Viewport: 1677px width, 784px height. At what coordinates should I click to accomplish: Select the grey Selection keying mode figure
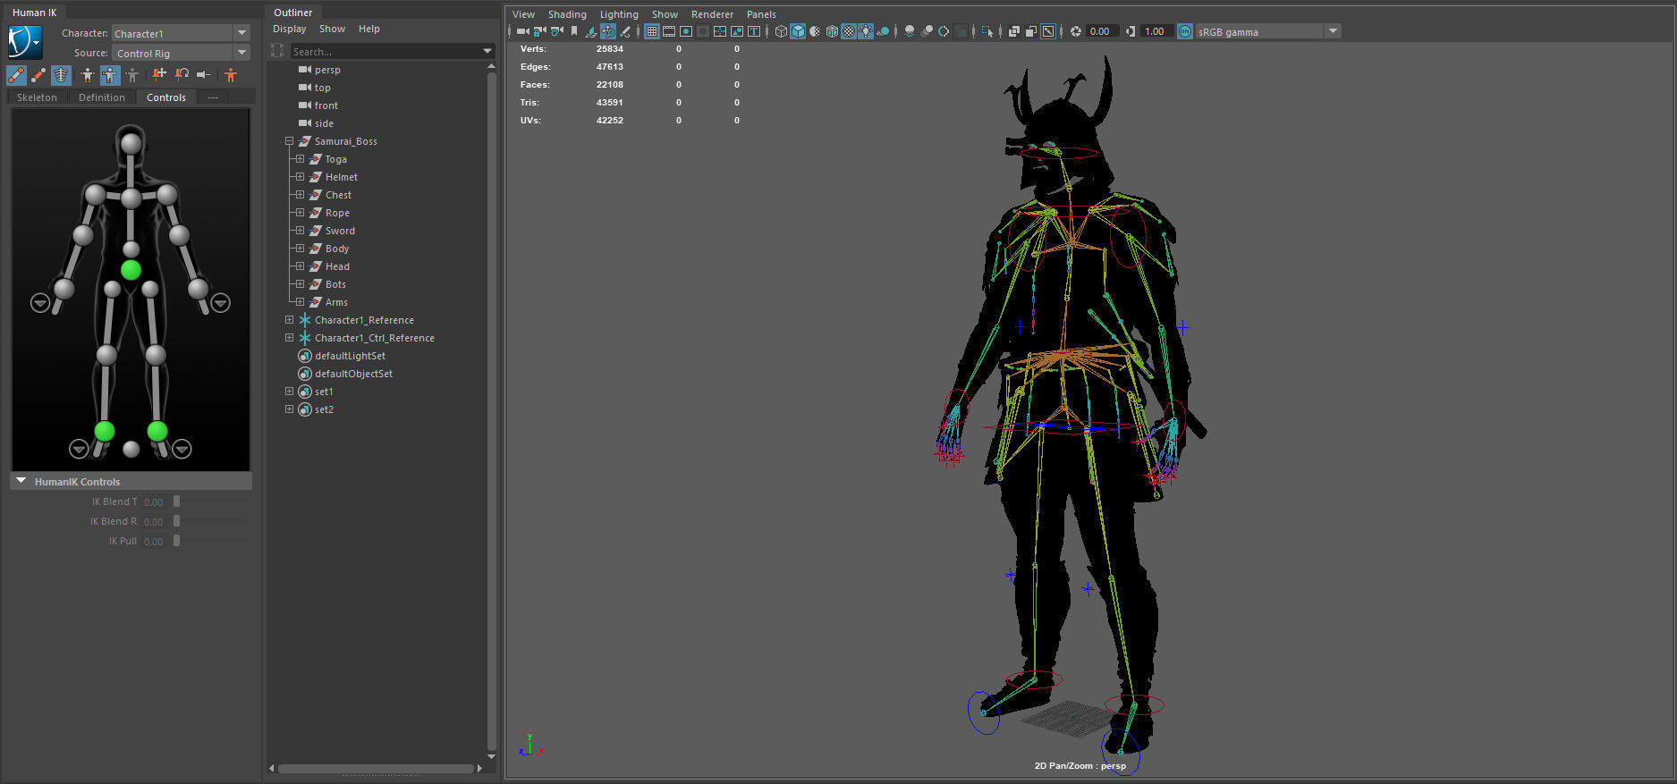pyautogui.click(x=132, y=75)
